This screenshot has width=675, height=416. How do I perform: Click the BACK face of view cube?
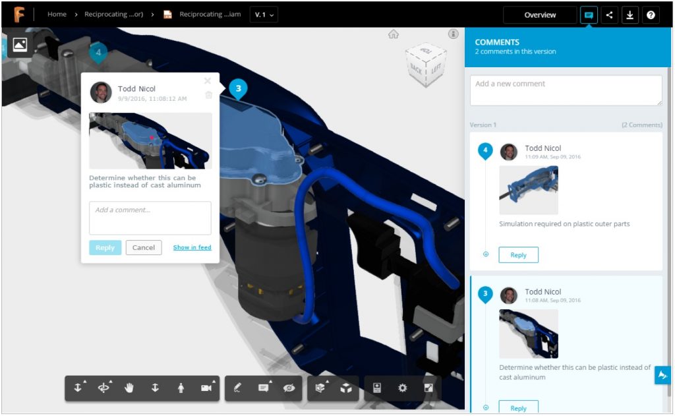(x=416, y=69)
